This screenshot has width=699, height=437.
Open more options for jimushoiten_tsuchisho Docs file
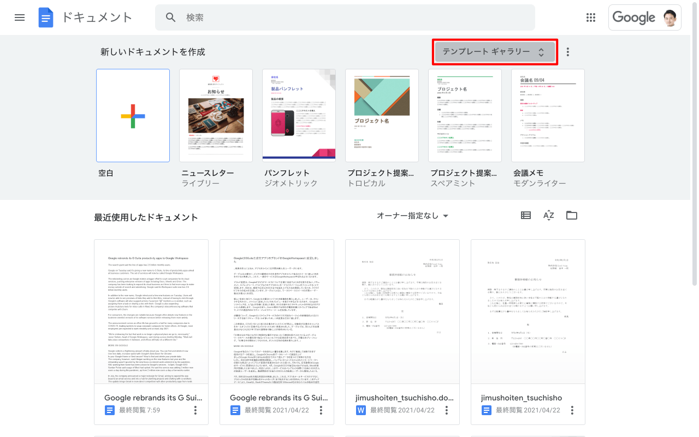pos(572,410)
